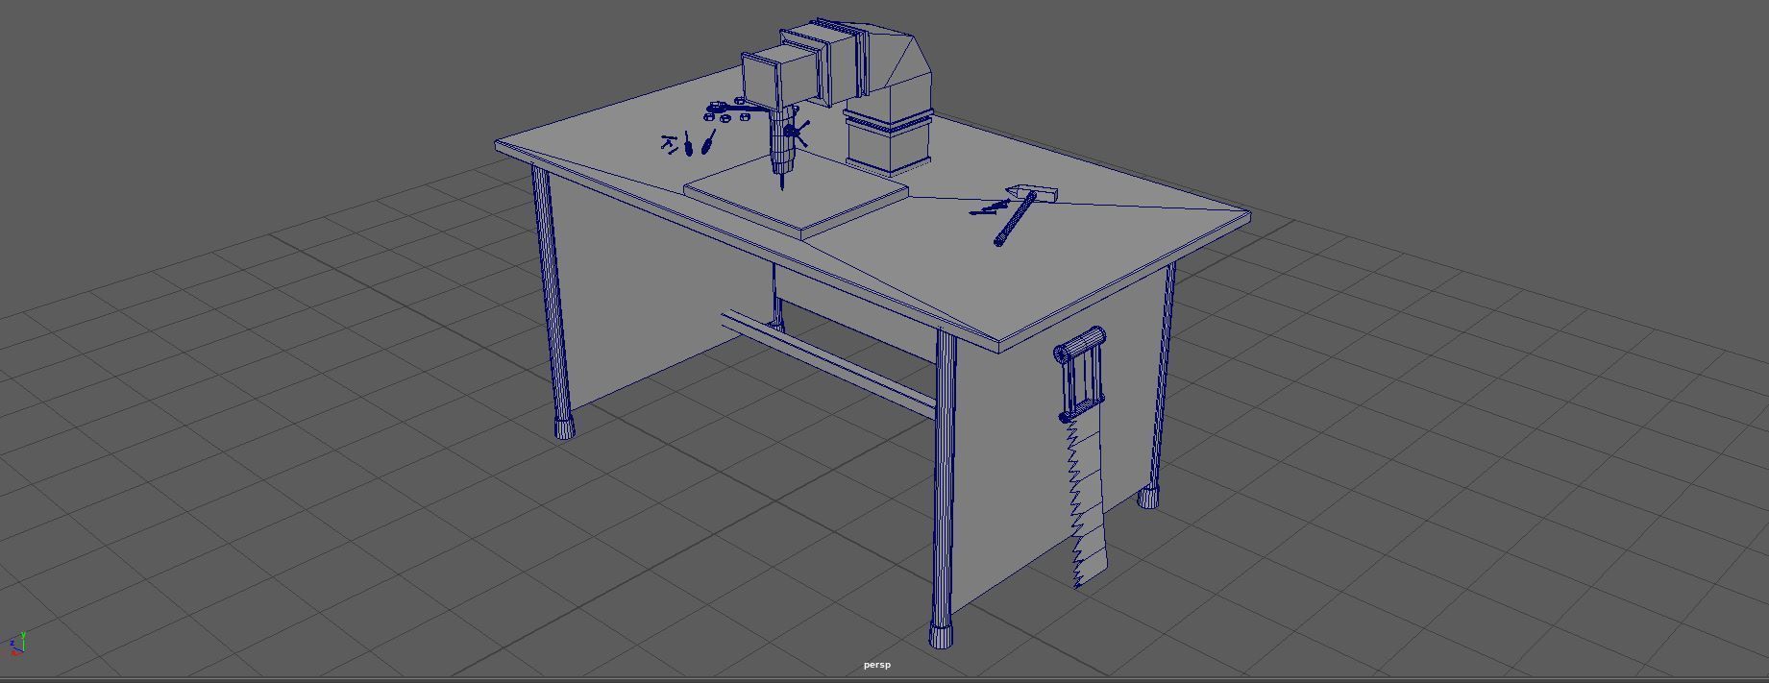The width and height of the screenshot is (1769, 683).
Task: Select the left table leg
Action: pos(553,302)
